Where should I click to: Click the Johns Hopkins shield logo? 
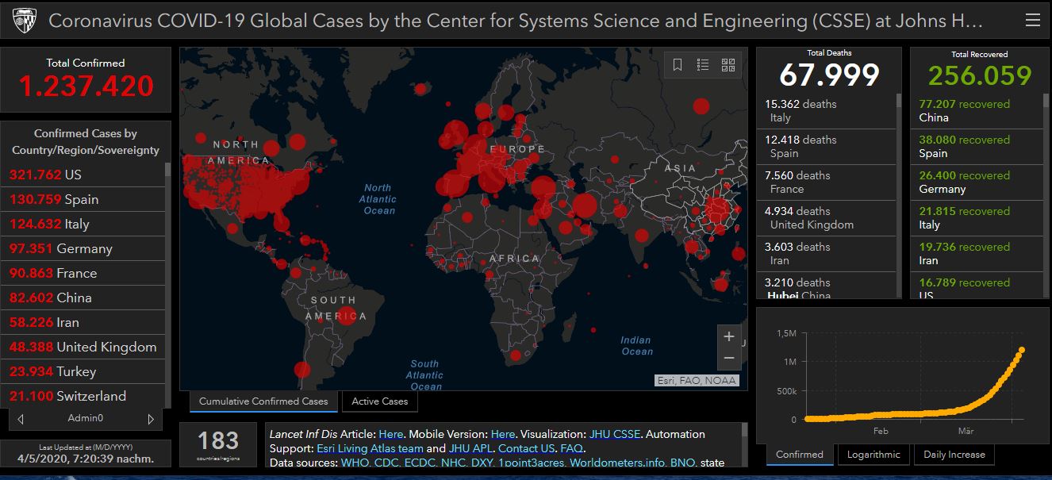click(25, 21)
